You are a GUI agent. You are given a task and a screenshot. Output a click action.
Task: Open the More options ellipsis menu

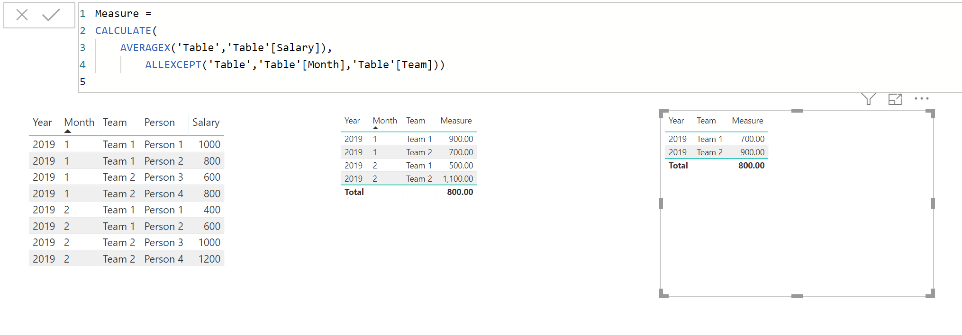point(922,98)
